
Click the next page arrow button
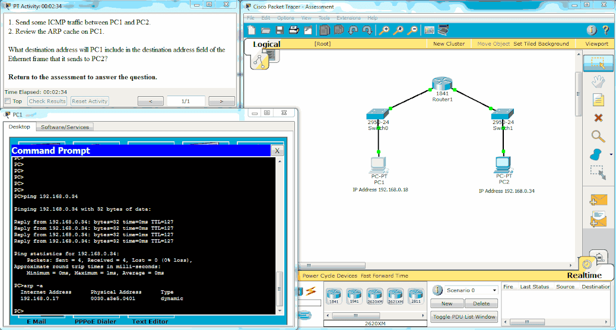click(x=221, y=101)
